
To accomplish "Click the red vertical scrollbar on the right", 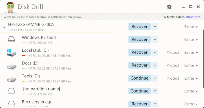I will click(x=203, y=59).
